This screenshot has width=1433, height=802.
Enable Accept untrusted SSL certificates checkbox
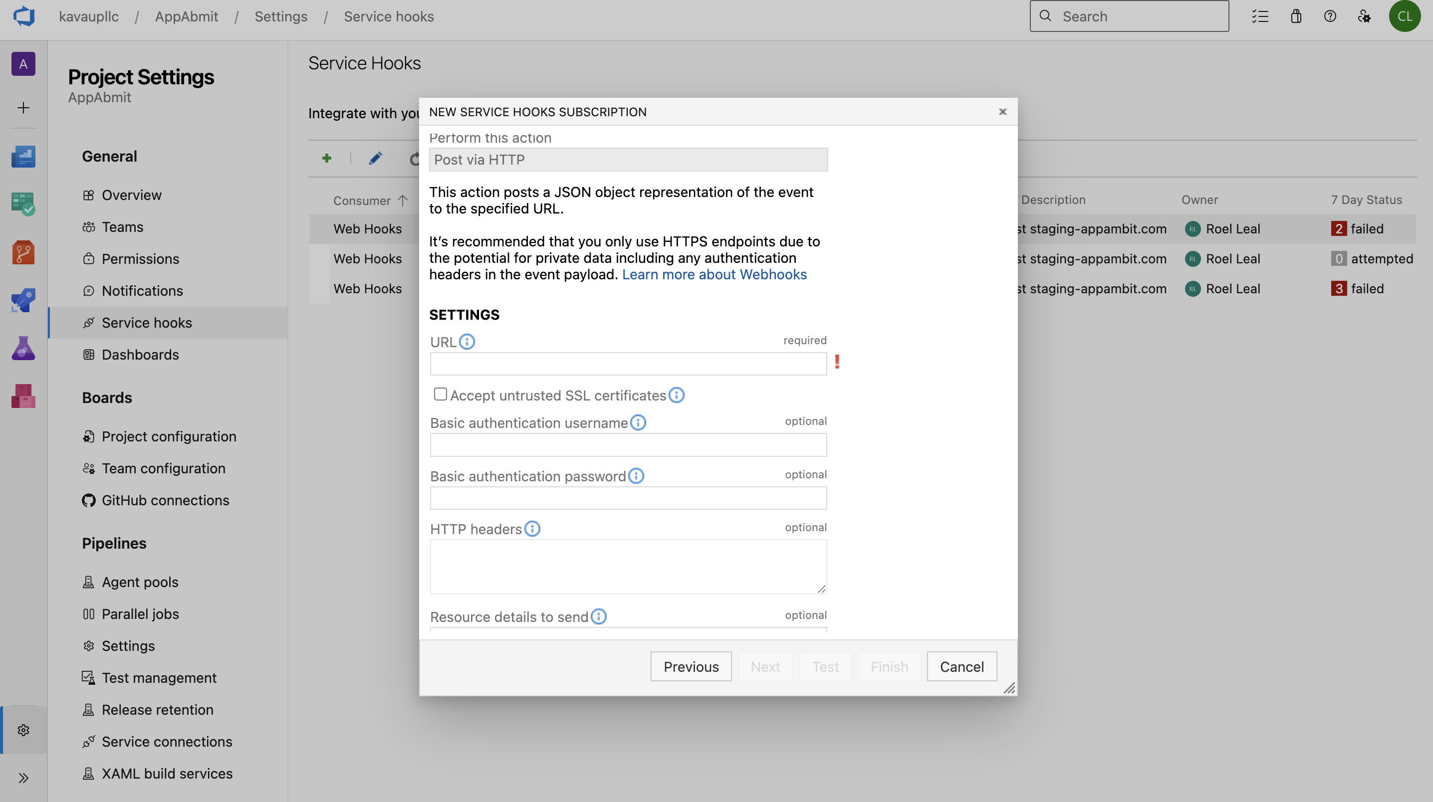point(440,395)
